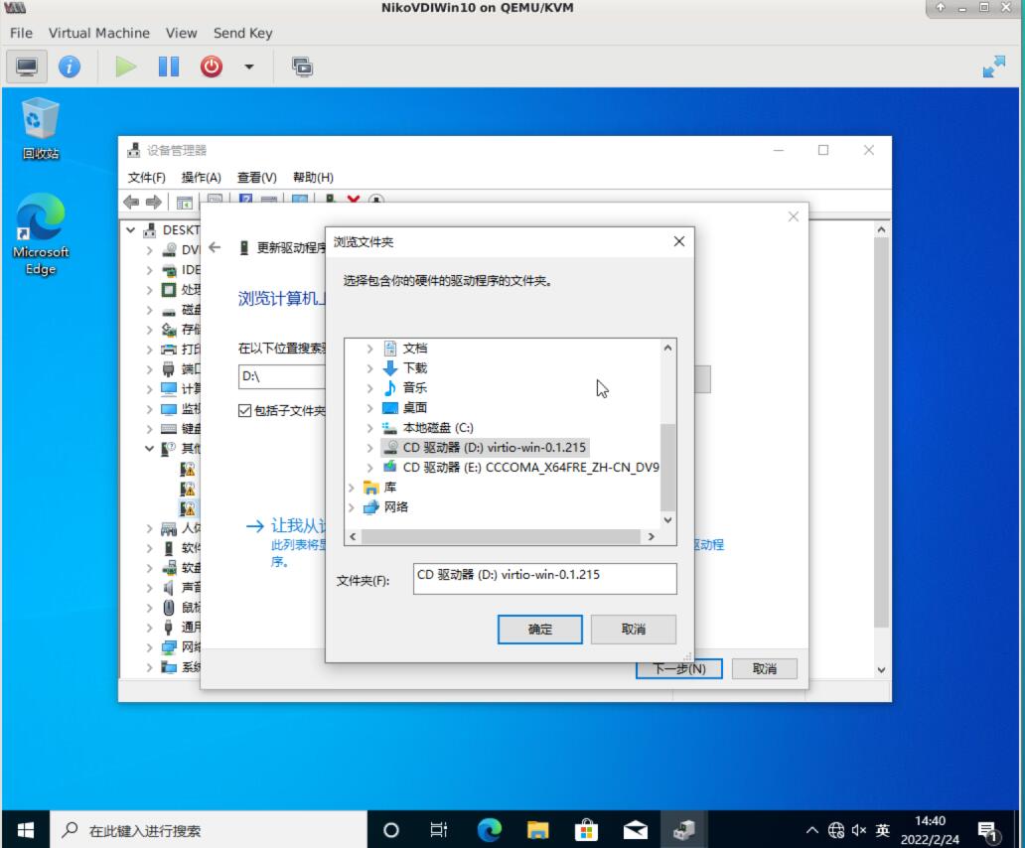Open Cortana circle icon on taskbar
1025x848 pixels.
coord(391,830)
